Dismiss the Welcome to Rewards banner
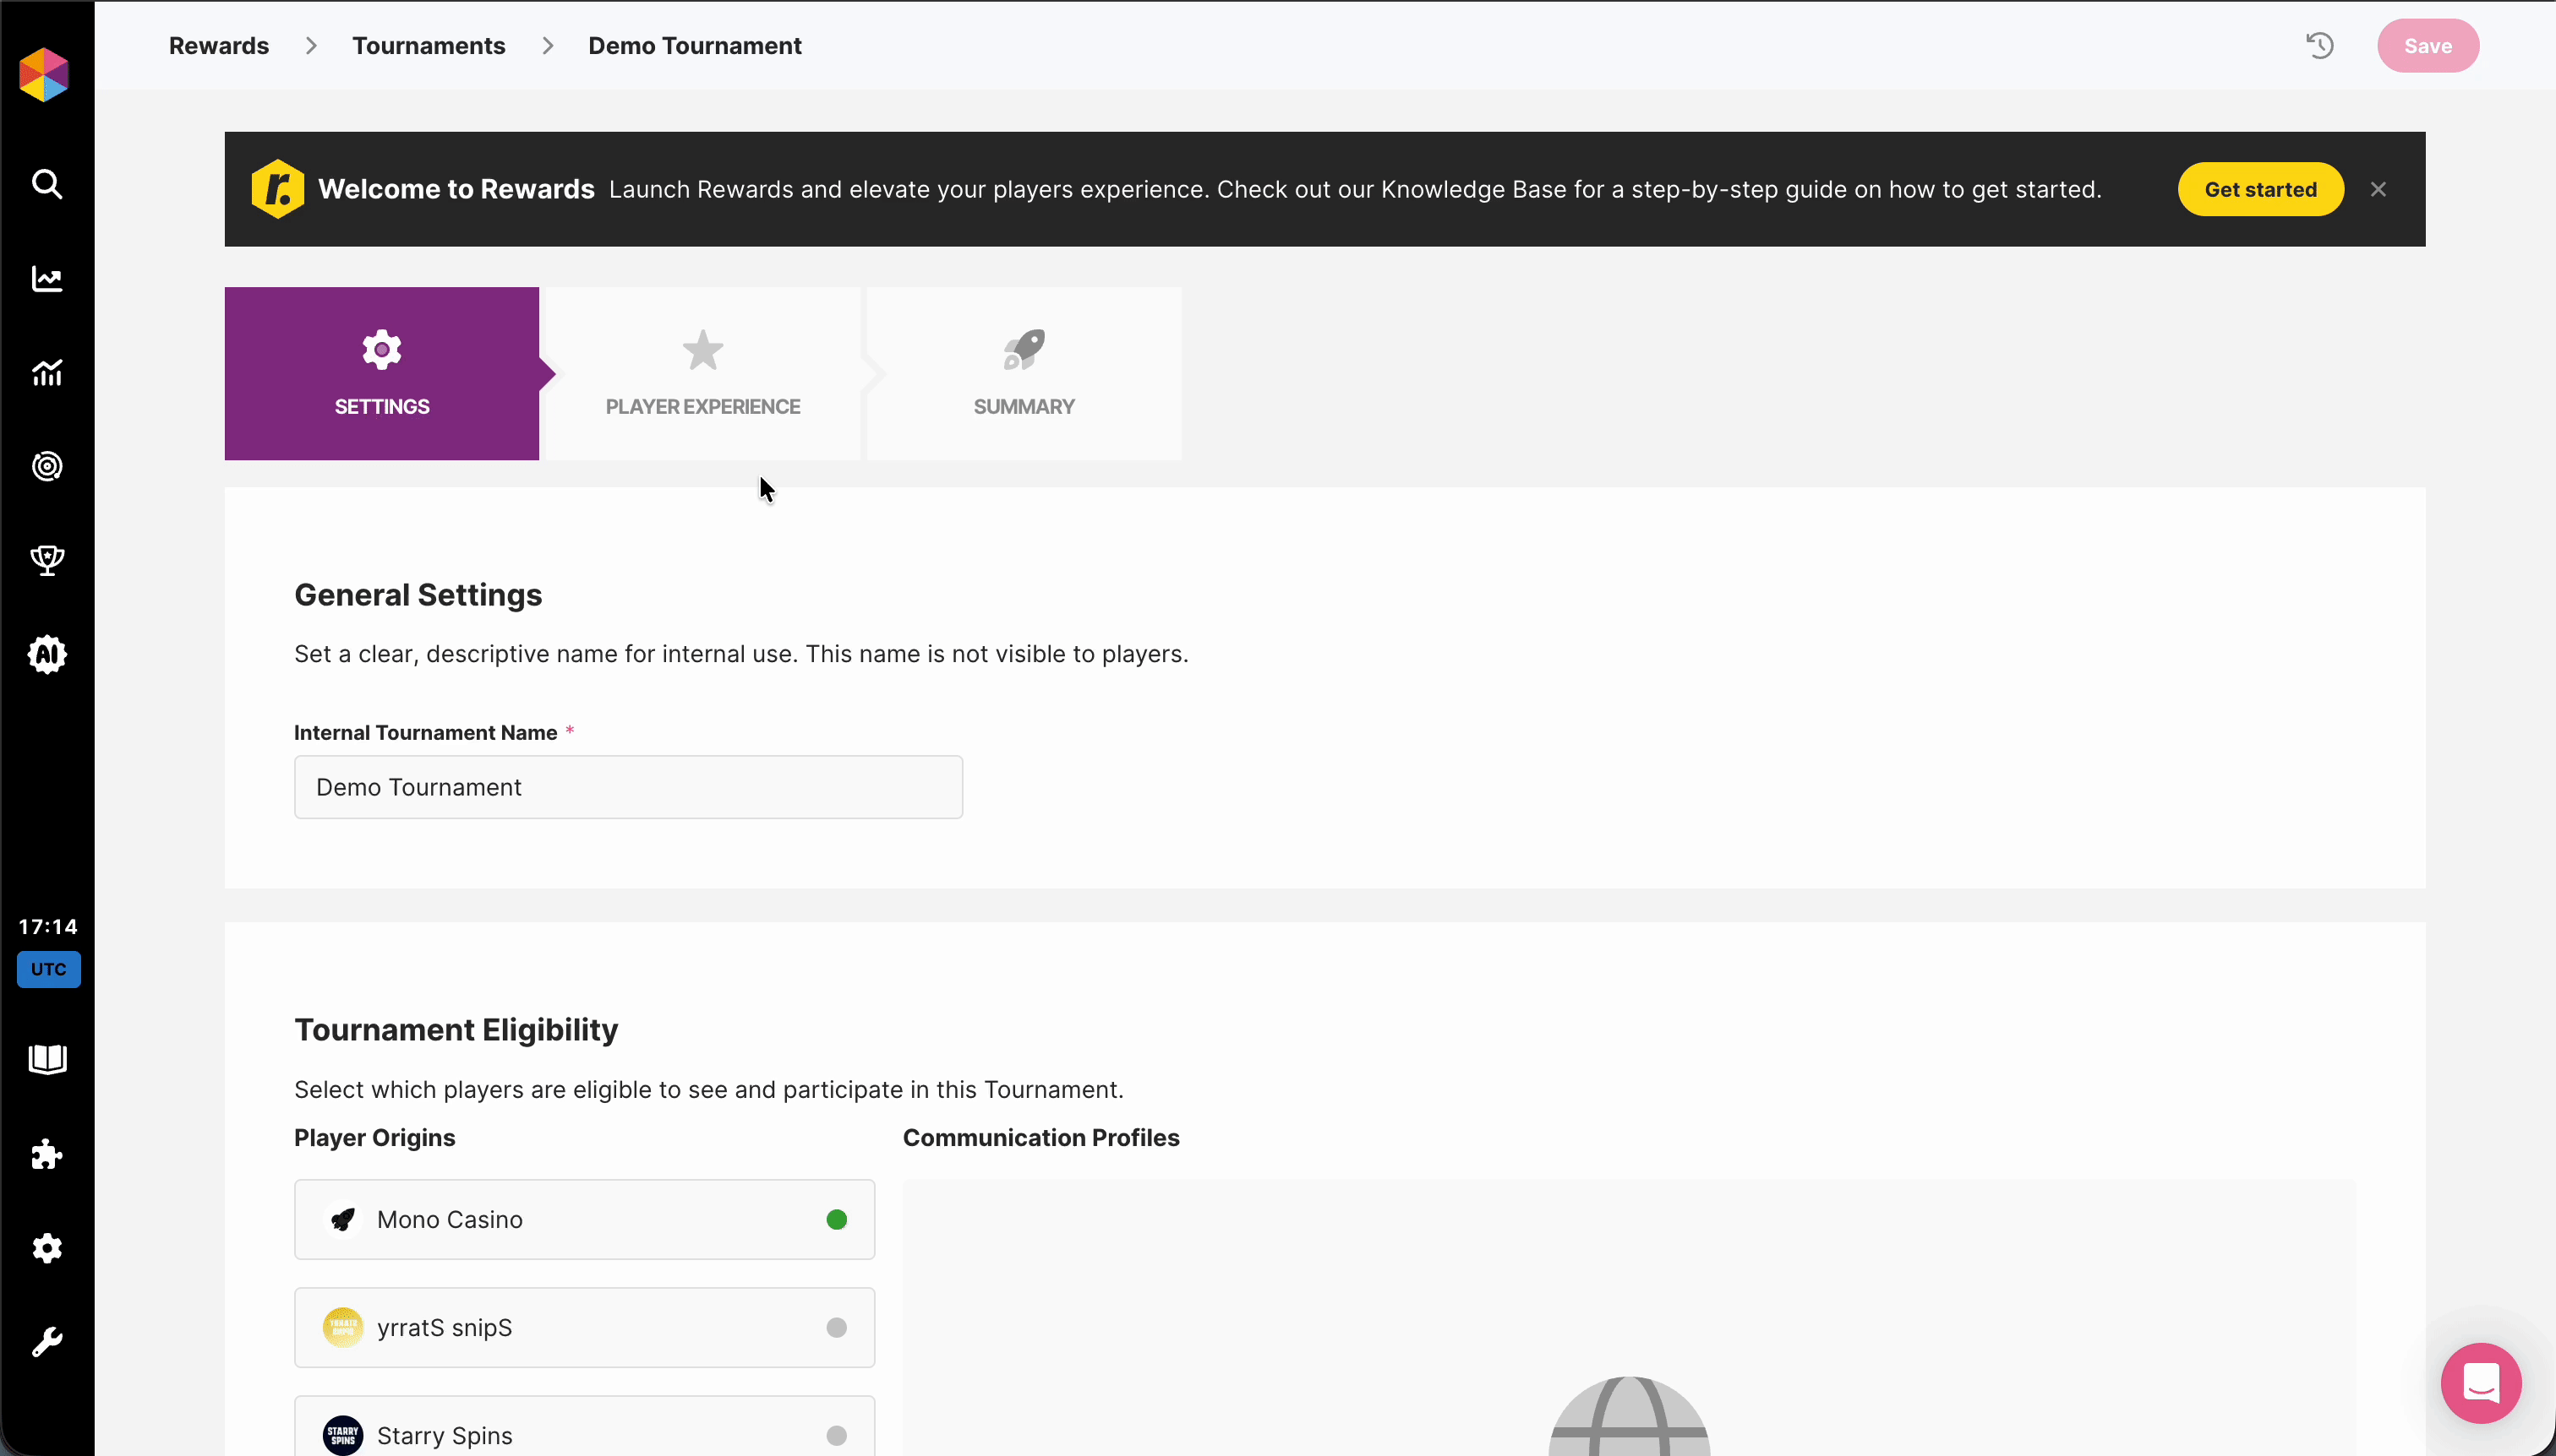This screenshot has width=2556, height=1456. (x=2378, y=190)
